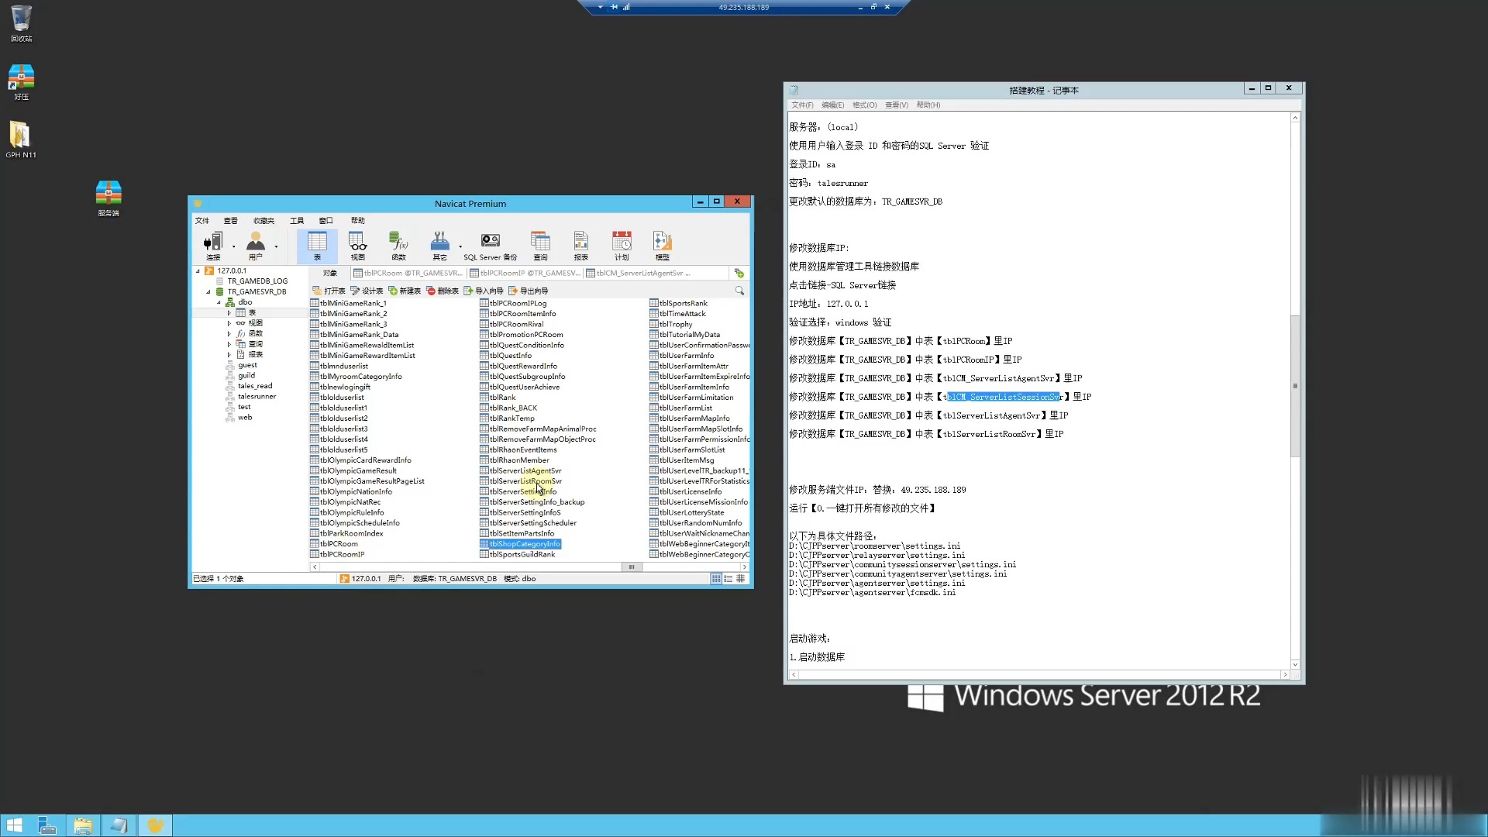Click the 导入向导 button
This screenshot has height=837, width=1488.
point(484,291)
